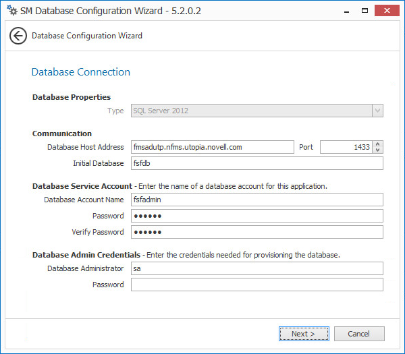This screenshot has height=354, width=405.
Task: Select the Database Account Name field
Action: 256,200
